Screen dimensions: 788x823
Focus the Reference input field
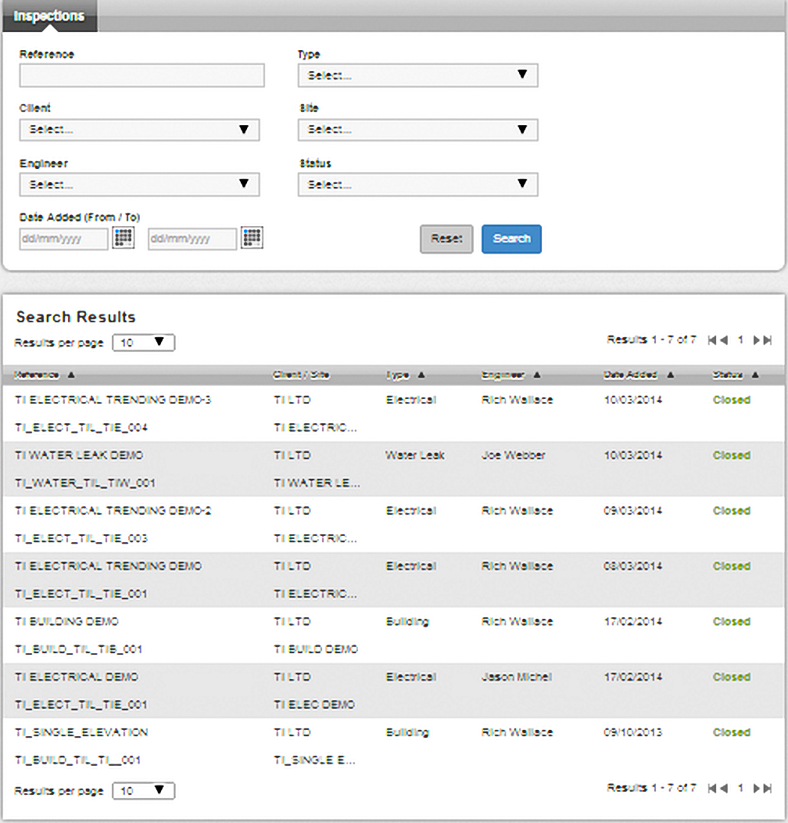(x=141, y=76)
